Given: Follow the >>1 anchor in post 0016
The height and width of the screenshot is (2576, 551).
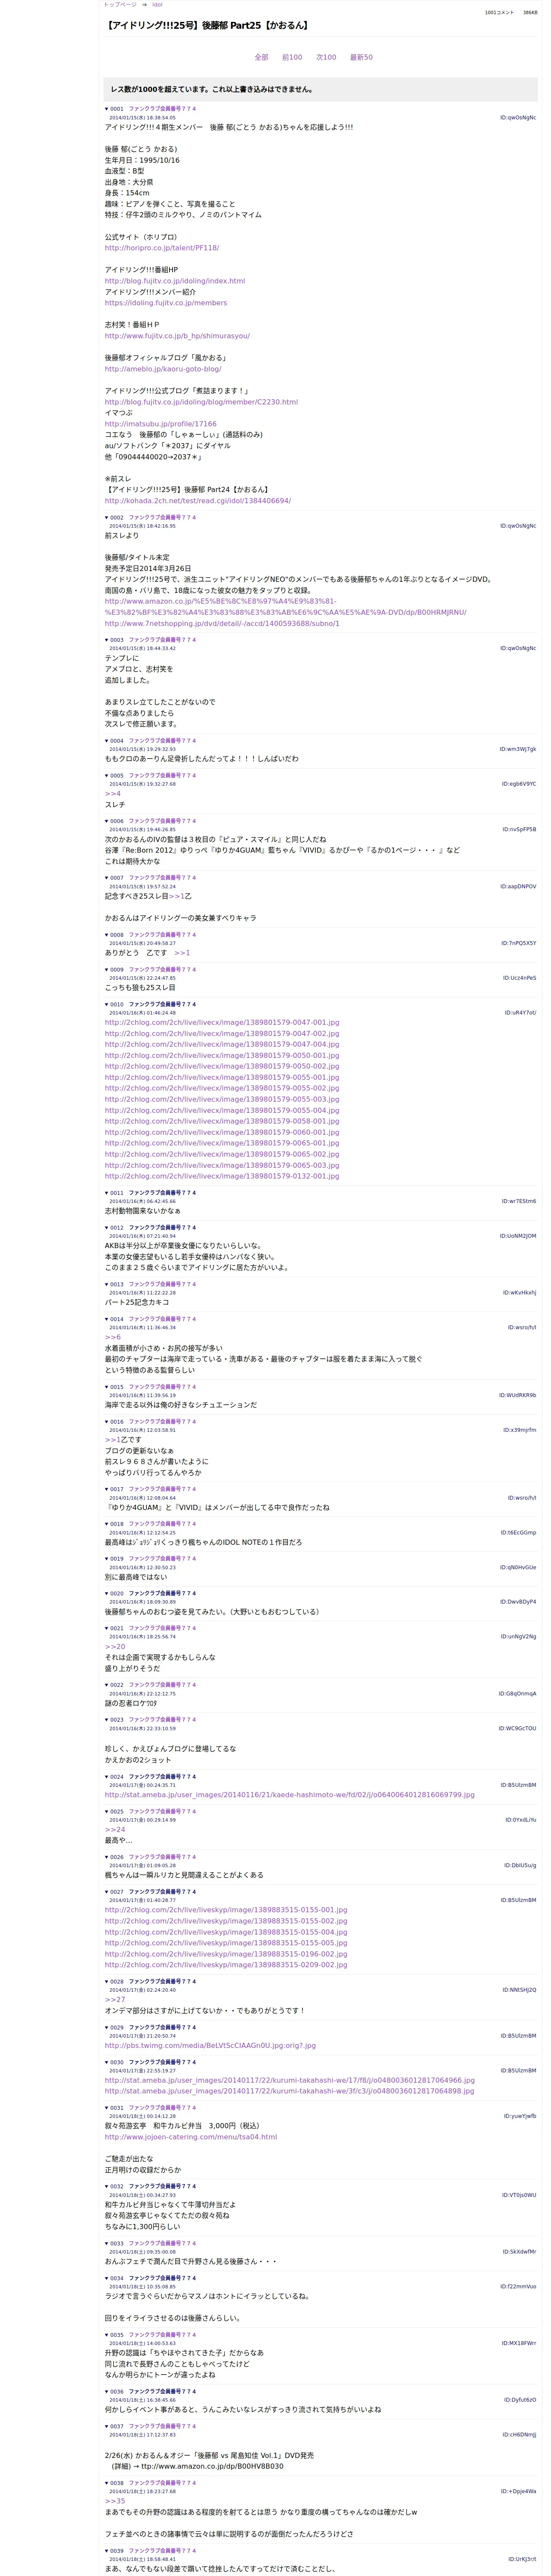Looking at the screenshot, I should tap(113, 1440).
